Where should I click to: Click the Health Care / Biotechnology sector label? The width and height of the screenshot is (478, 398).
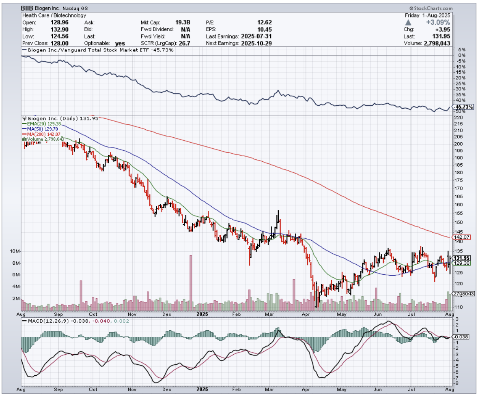point(54,15)
